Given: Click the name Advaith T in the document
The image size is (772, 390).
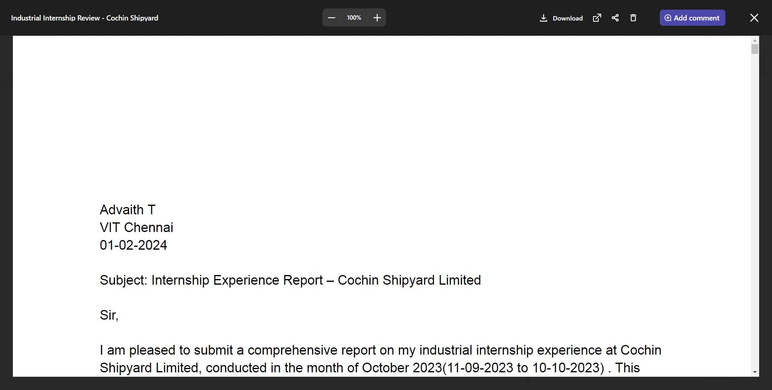Looking at the screenshot, I should [127, 210].
